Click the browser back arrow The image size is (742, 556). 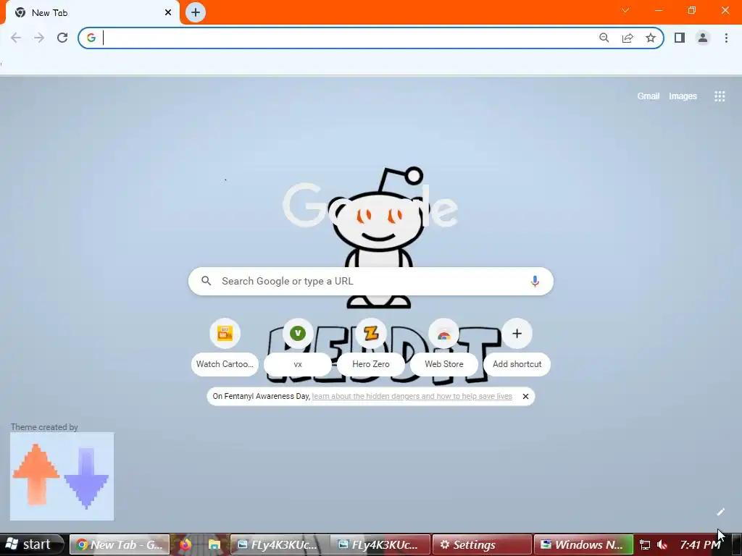click(x=16, y=38)
